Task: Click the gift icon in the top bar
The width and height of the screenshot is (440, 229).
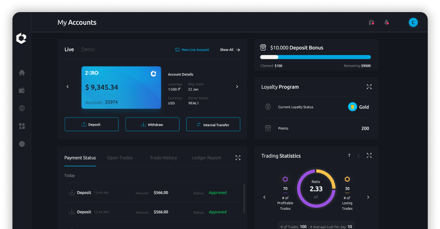Action: [371, 22]
